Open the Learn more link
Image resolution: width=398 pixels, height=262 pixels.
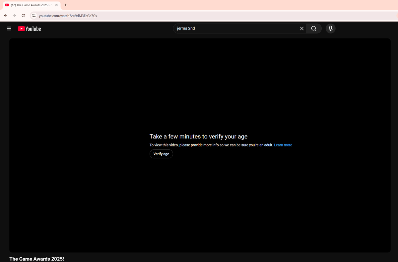pyautogui.click(x=283, y=145)
